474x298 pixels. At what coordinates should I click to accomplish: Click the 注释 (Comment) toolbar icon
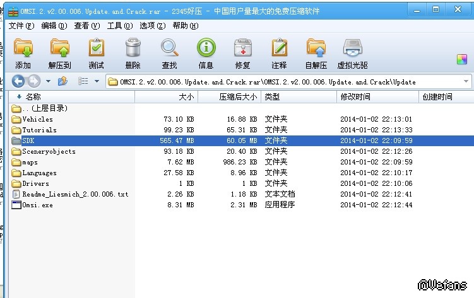click(x=280, y=48)
